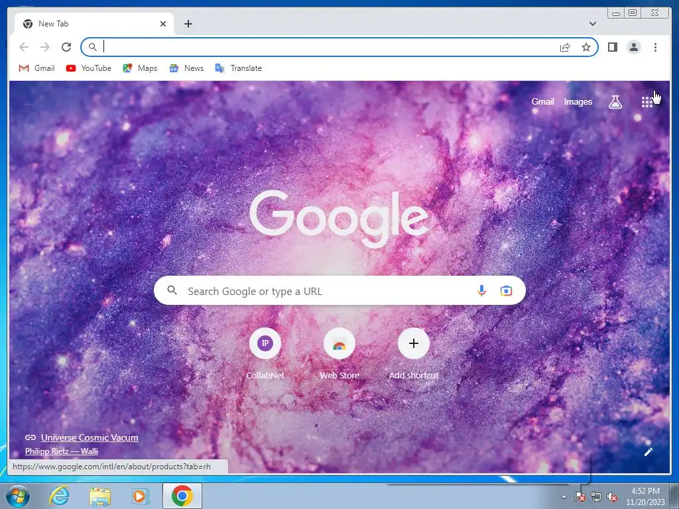
Task: Open the Maps bookmark
Action: click(x=140, y=68)
